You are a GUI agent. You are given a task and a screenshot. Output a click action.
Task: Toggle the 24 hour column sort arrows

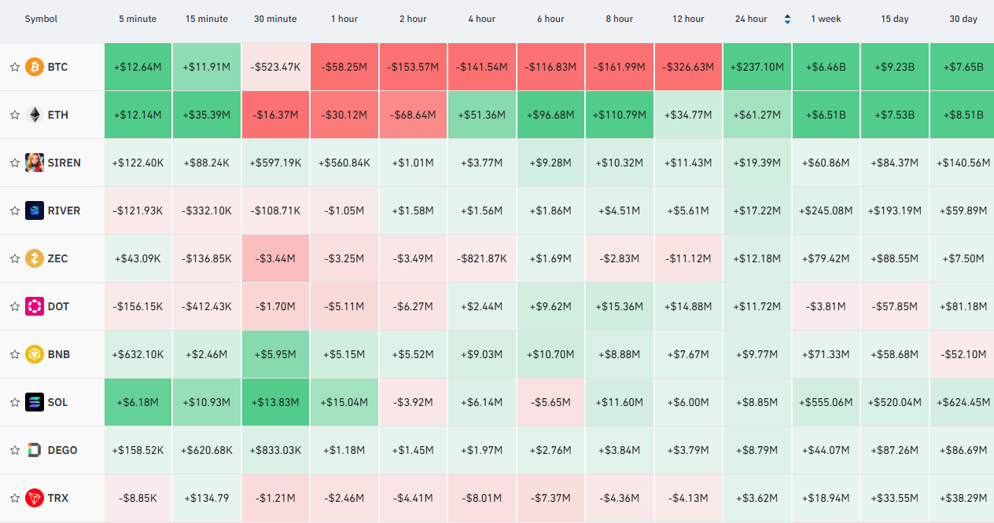click(x=788, y=19)
